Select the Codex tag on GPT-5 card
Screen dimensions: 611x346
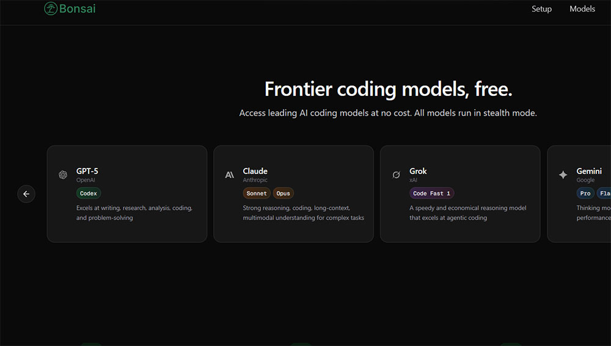click(x=89, y=193)
